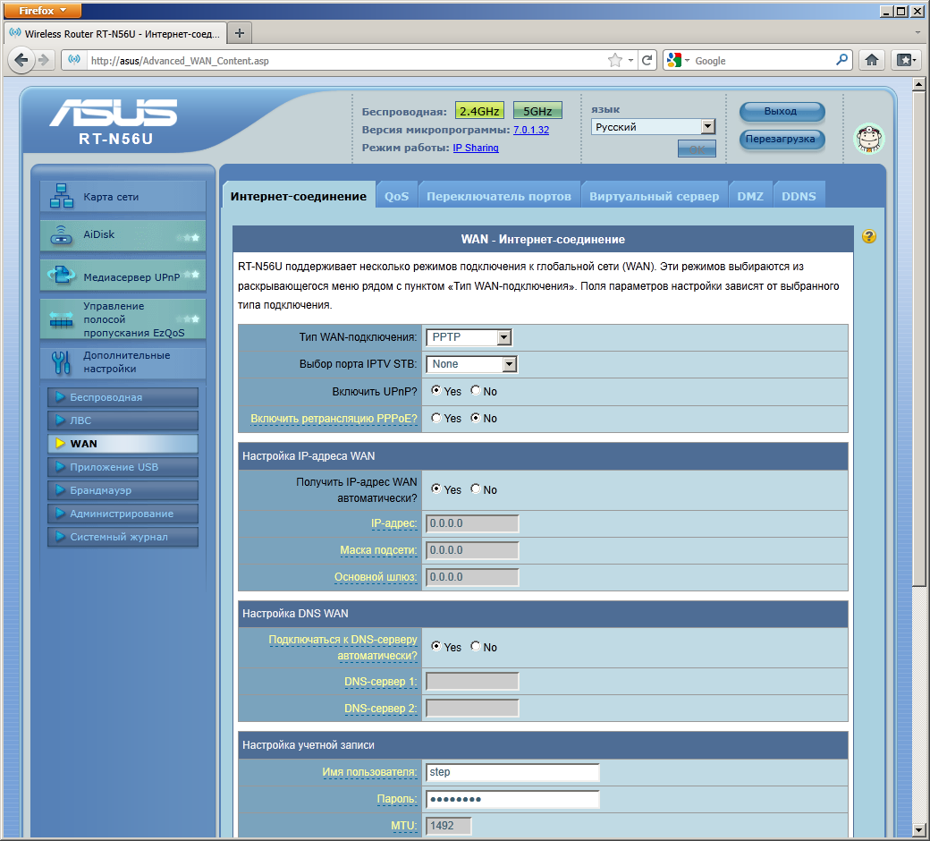The height and width of the screenshot is (841, 930).
Task: Open ЛВС submenu item
Action: [x=123, y=420]
